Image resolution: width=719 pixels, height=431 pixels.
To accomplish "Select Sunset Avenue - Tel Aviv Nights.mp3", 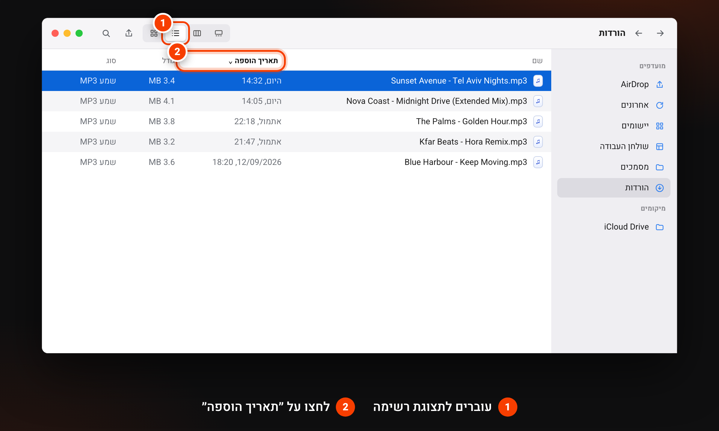I will 297,81.
